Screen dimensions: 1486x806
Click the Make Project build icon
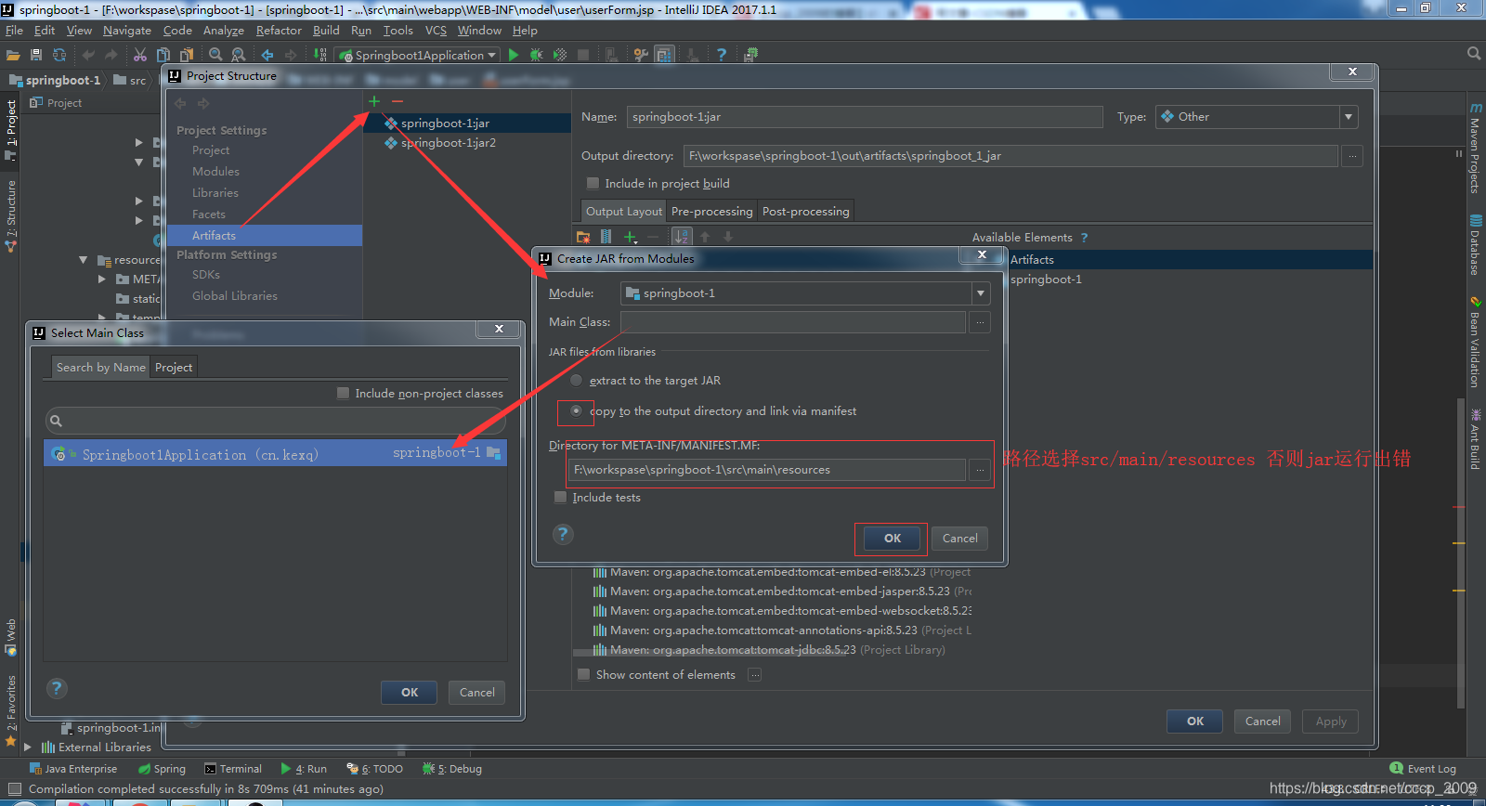tap(320, 55)
